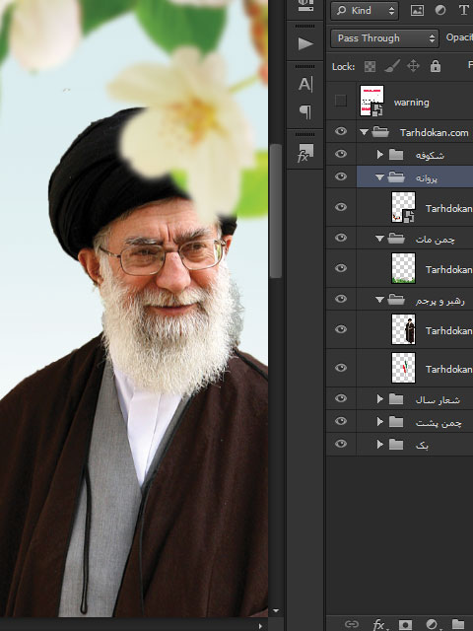Click the folder icon of شعار سال group
The image size is (473, 631).
pyautogui.click(x=396, y=399)
